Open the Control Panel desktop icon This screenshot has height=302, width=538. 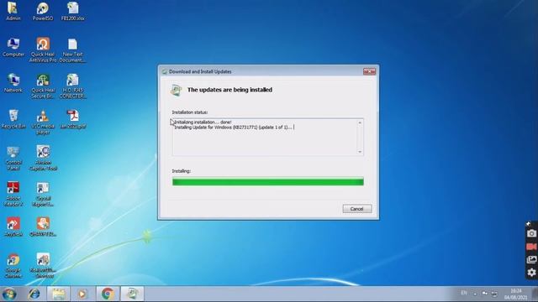tap(13, 159)
